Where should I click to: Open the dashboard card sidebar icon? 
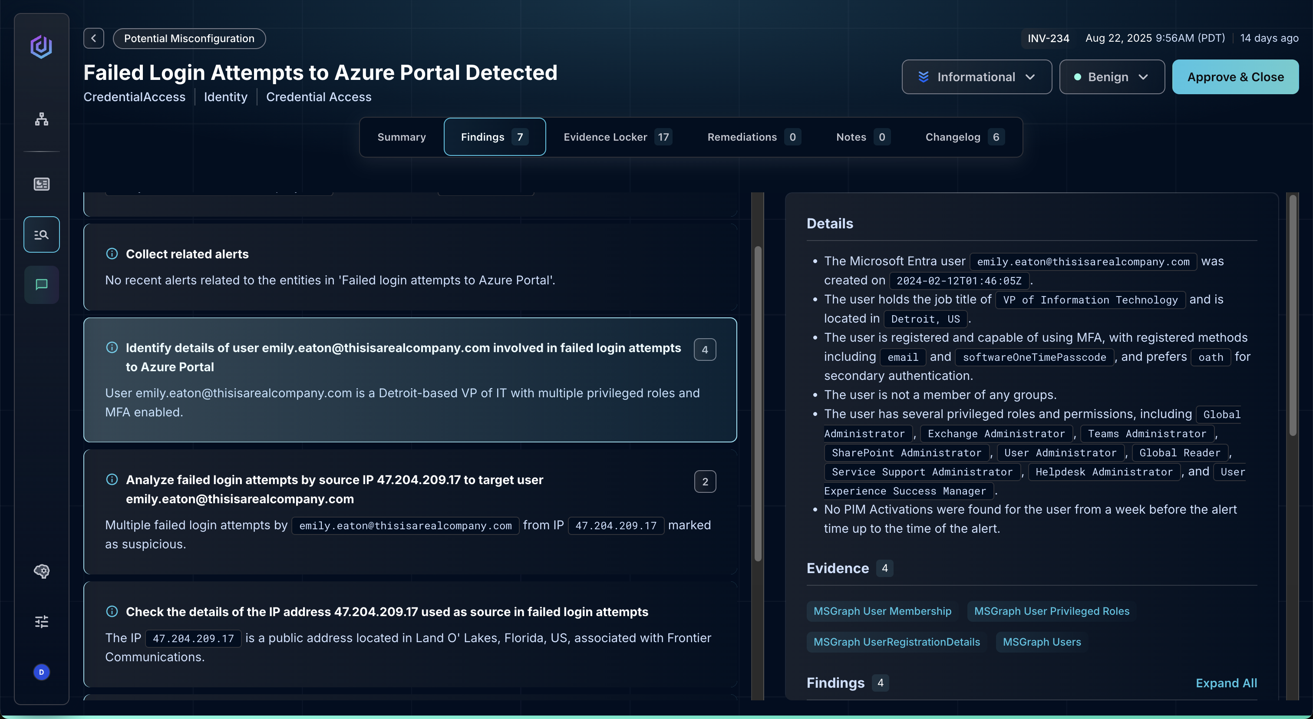41,184
